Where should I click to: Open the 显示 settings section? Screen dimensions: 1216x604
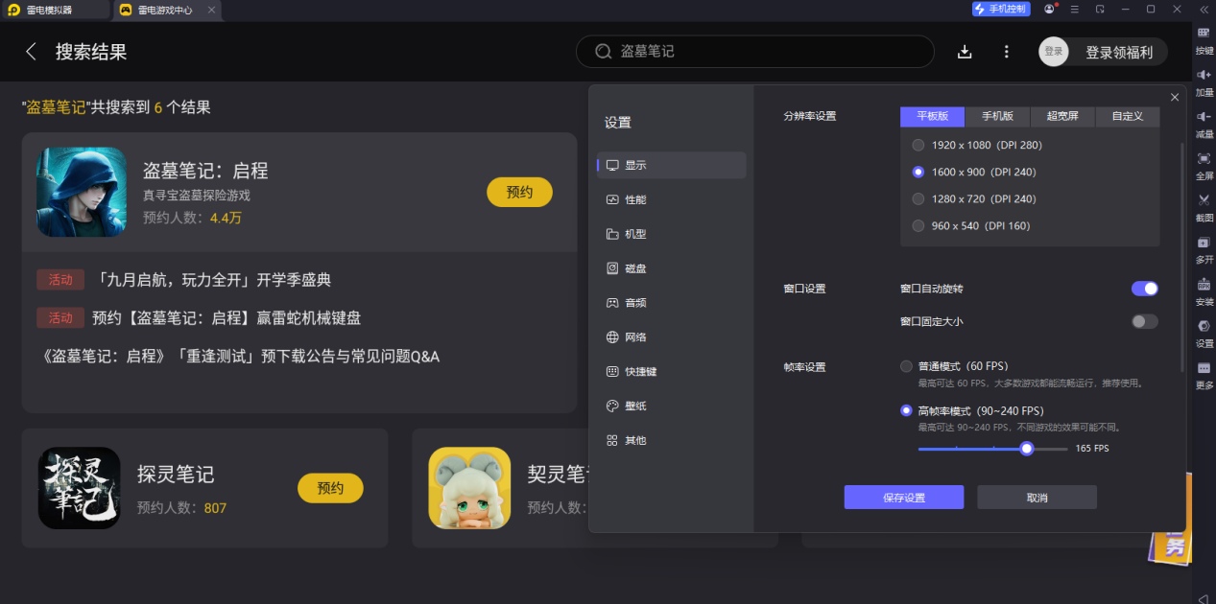(671, 165)
